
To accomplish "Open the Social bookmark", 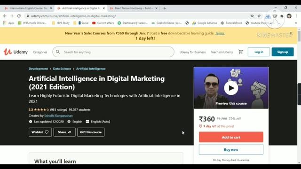I will (x=83, y=23).
